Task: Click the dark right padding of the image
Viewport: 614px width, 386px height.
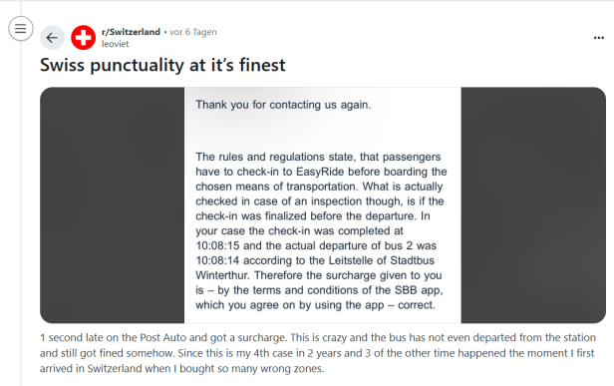Action: (x=533, y=204)
